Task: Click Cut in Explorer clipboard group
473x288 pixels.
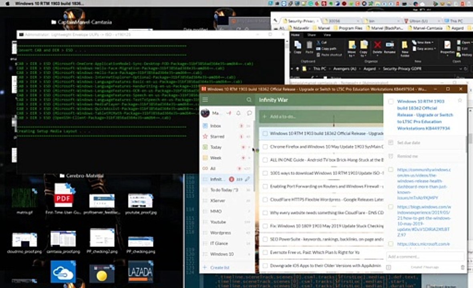Action: point(322,42)
